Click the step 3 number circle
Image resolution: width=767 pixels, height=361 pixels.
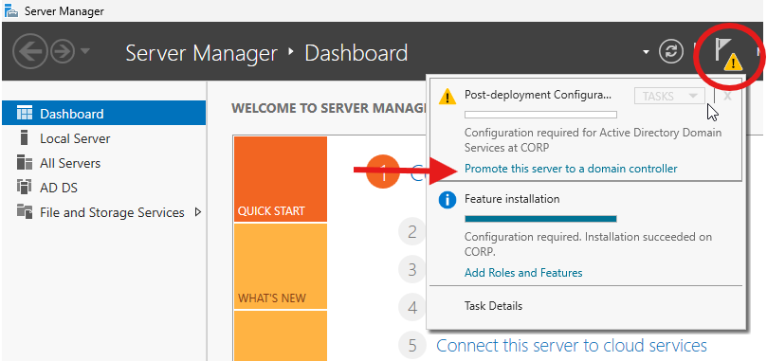click(411, 269)
